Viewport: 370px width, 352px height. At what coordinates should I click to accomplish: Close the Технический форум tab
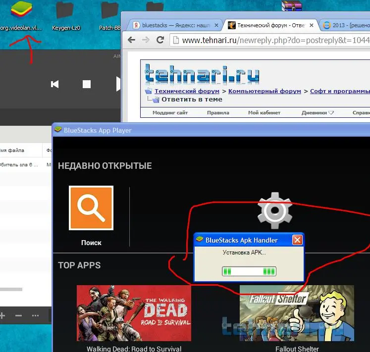[312, 25]
